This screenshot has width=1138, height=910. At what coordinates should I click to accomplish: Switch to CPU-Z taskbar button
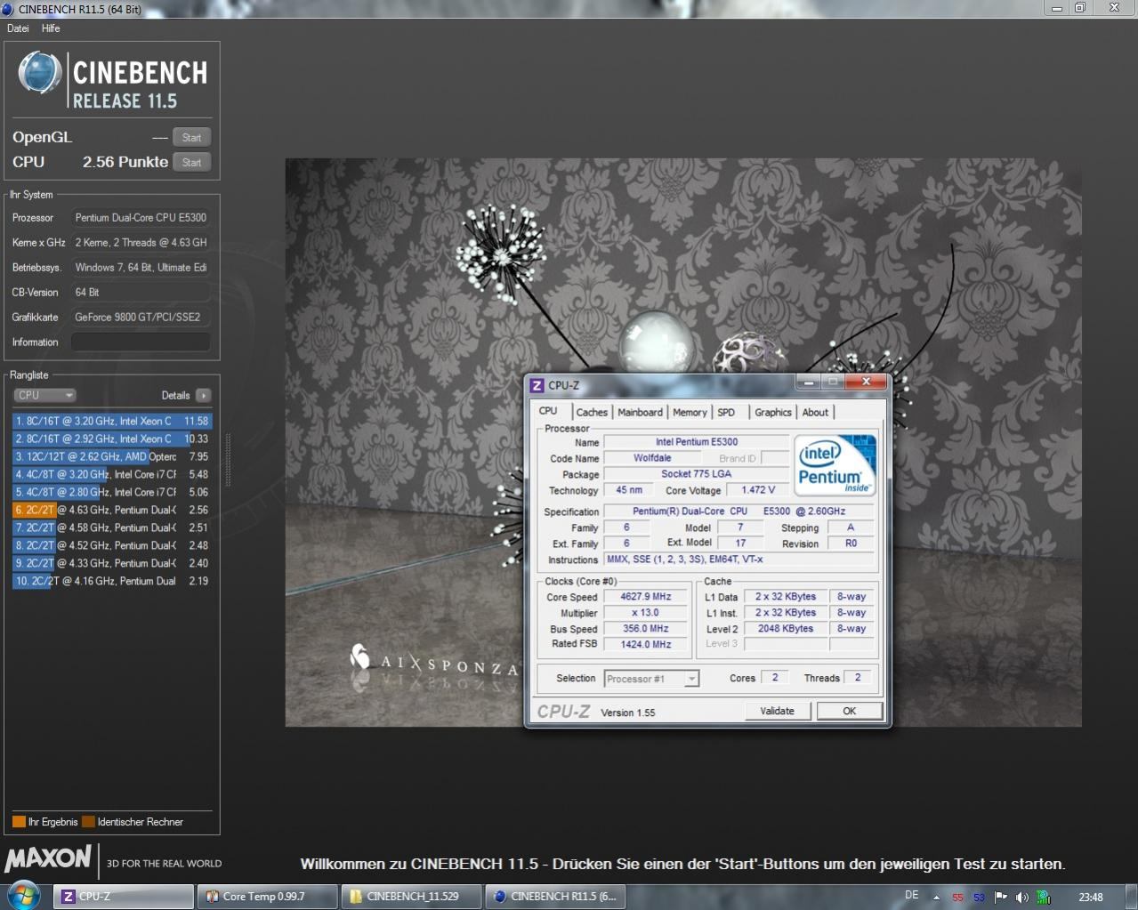click(123, 897)
